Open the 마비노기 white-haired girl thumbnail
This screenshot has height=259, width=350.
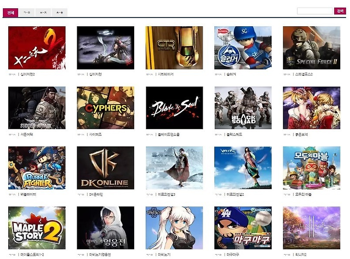click(175, 228)
